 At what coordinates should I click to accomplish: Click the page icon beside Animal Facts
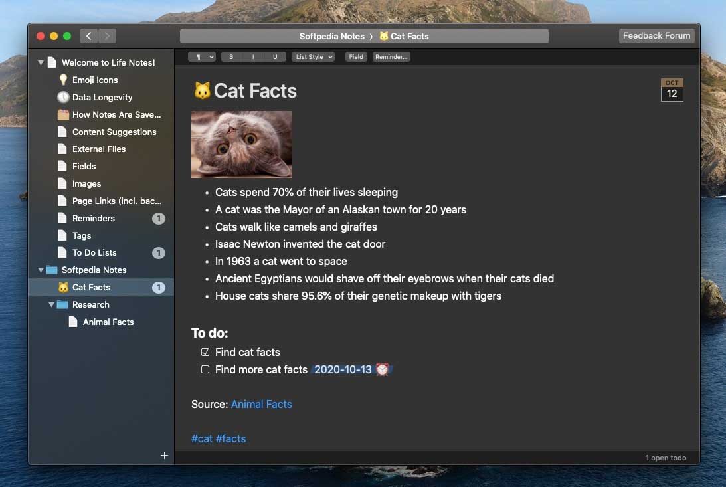tap(72, 322)
